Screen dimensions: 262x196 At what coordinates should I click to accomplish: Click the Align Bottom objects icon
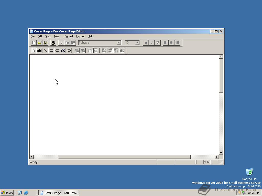click(x=122, y=51)
